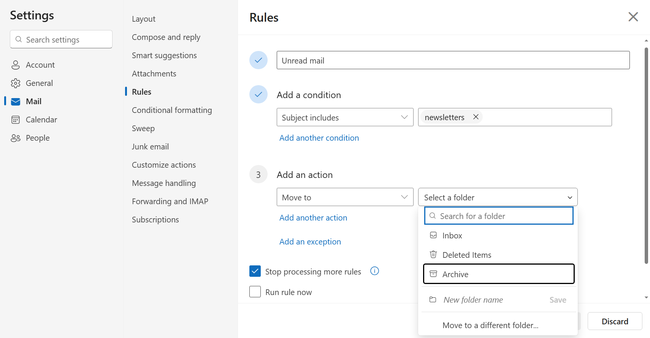Click the Account label in the sidebar
The image size is (650, 338).
coord(40,65)
